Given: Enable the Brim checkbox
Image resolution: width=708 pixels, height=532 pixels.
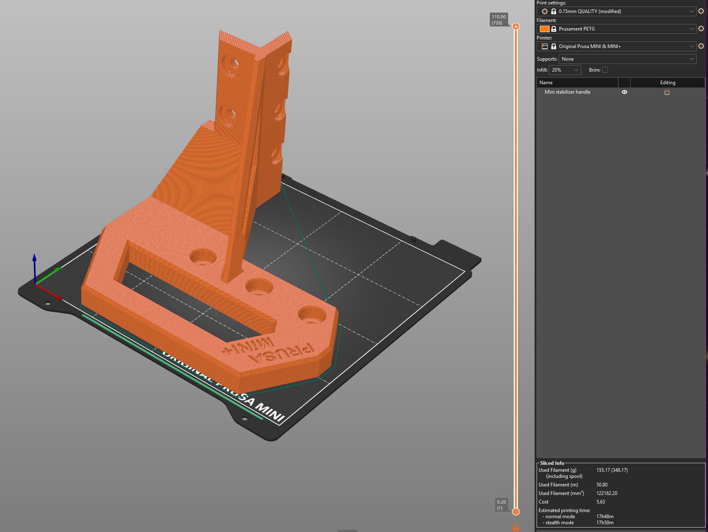Looking at the screenshot, I should click(x=605, y=70).
